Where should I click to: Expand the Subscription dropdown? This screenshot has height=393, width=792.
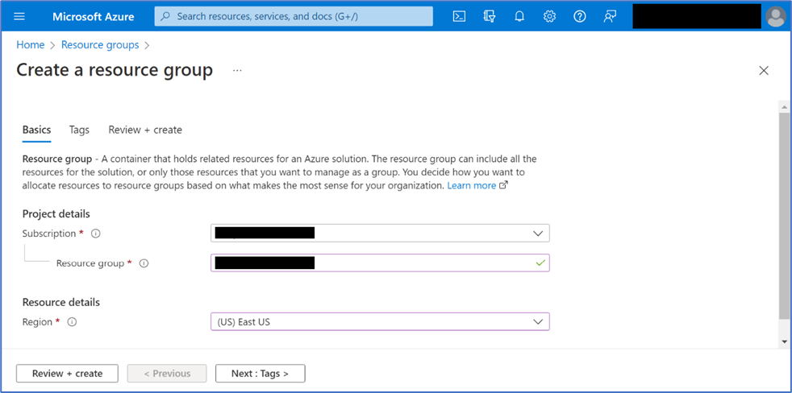380,234
